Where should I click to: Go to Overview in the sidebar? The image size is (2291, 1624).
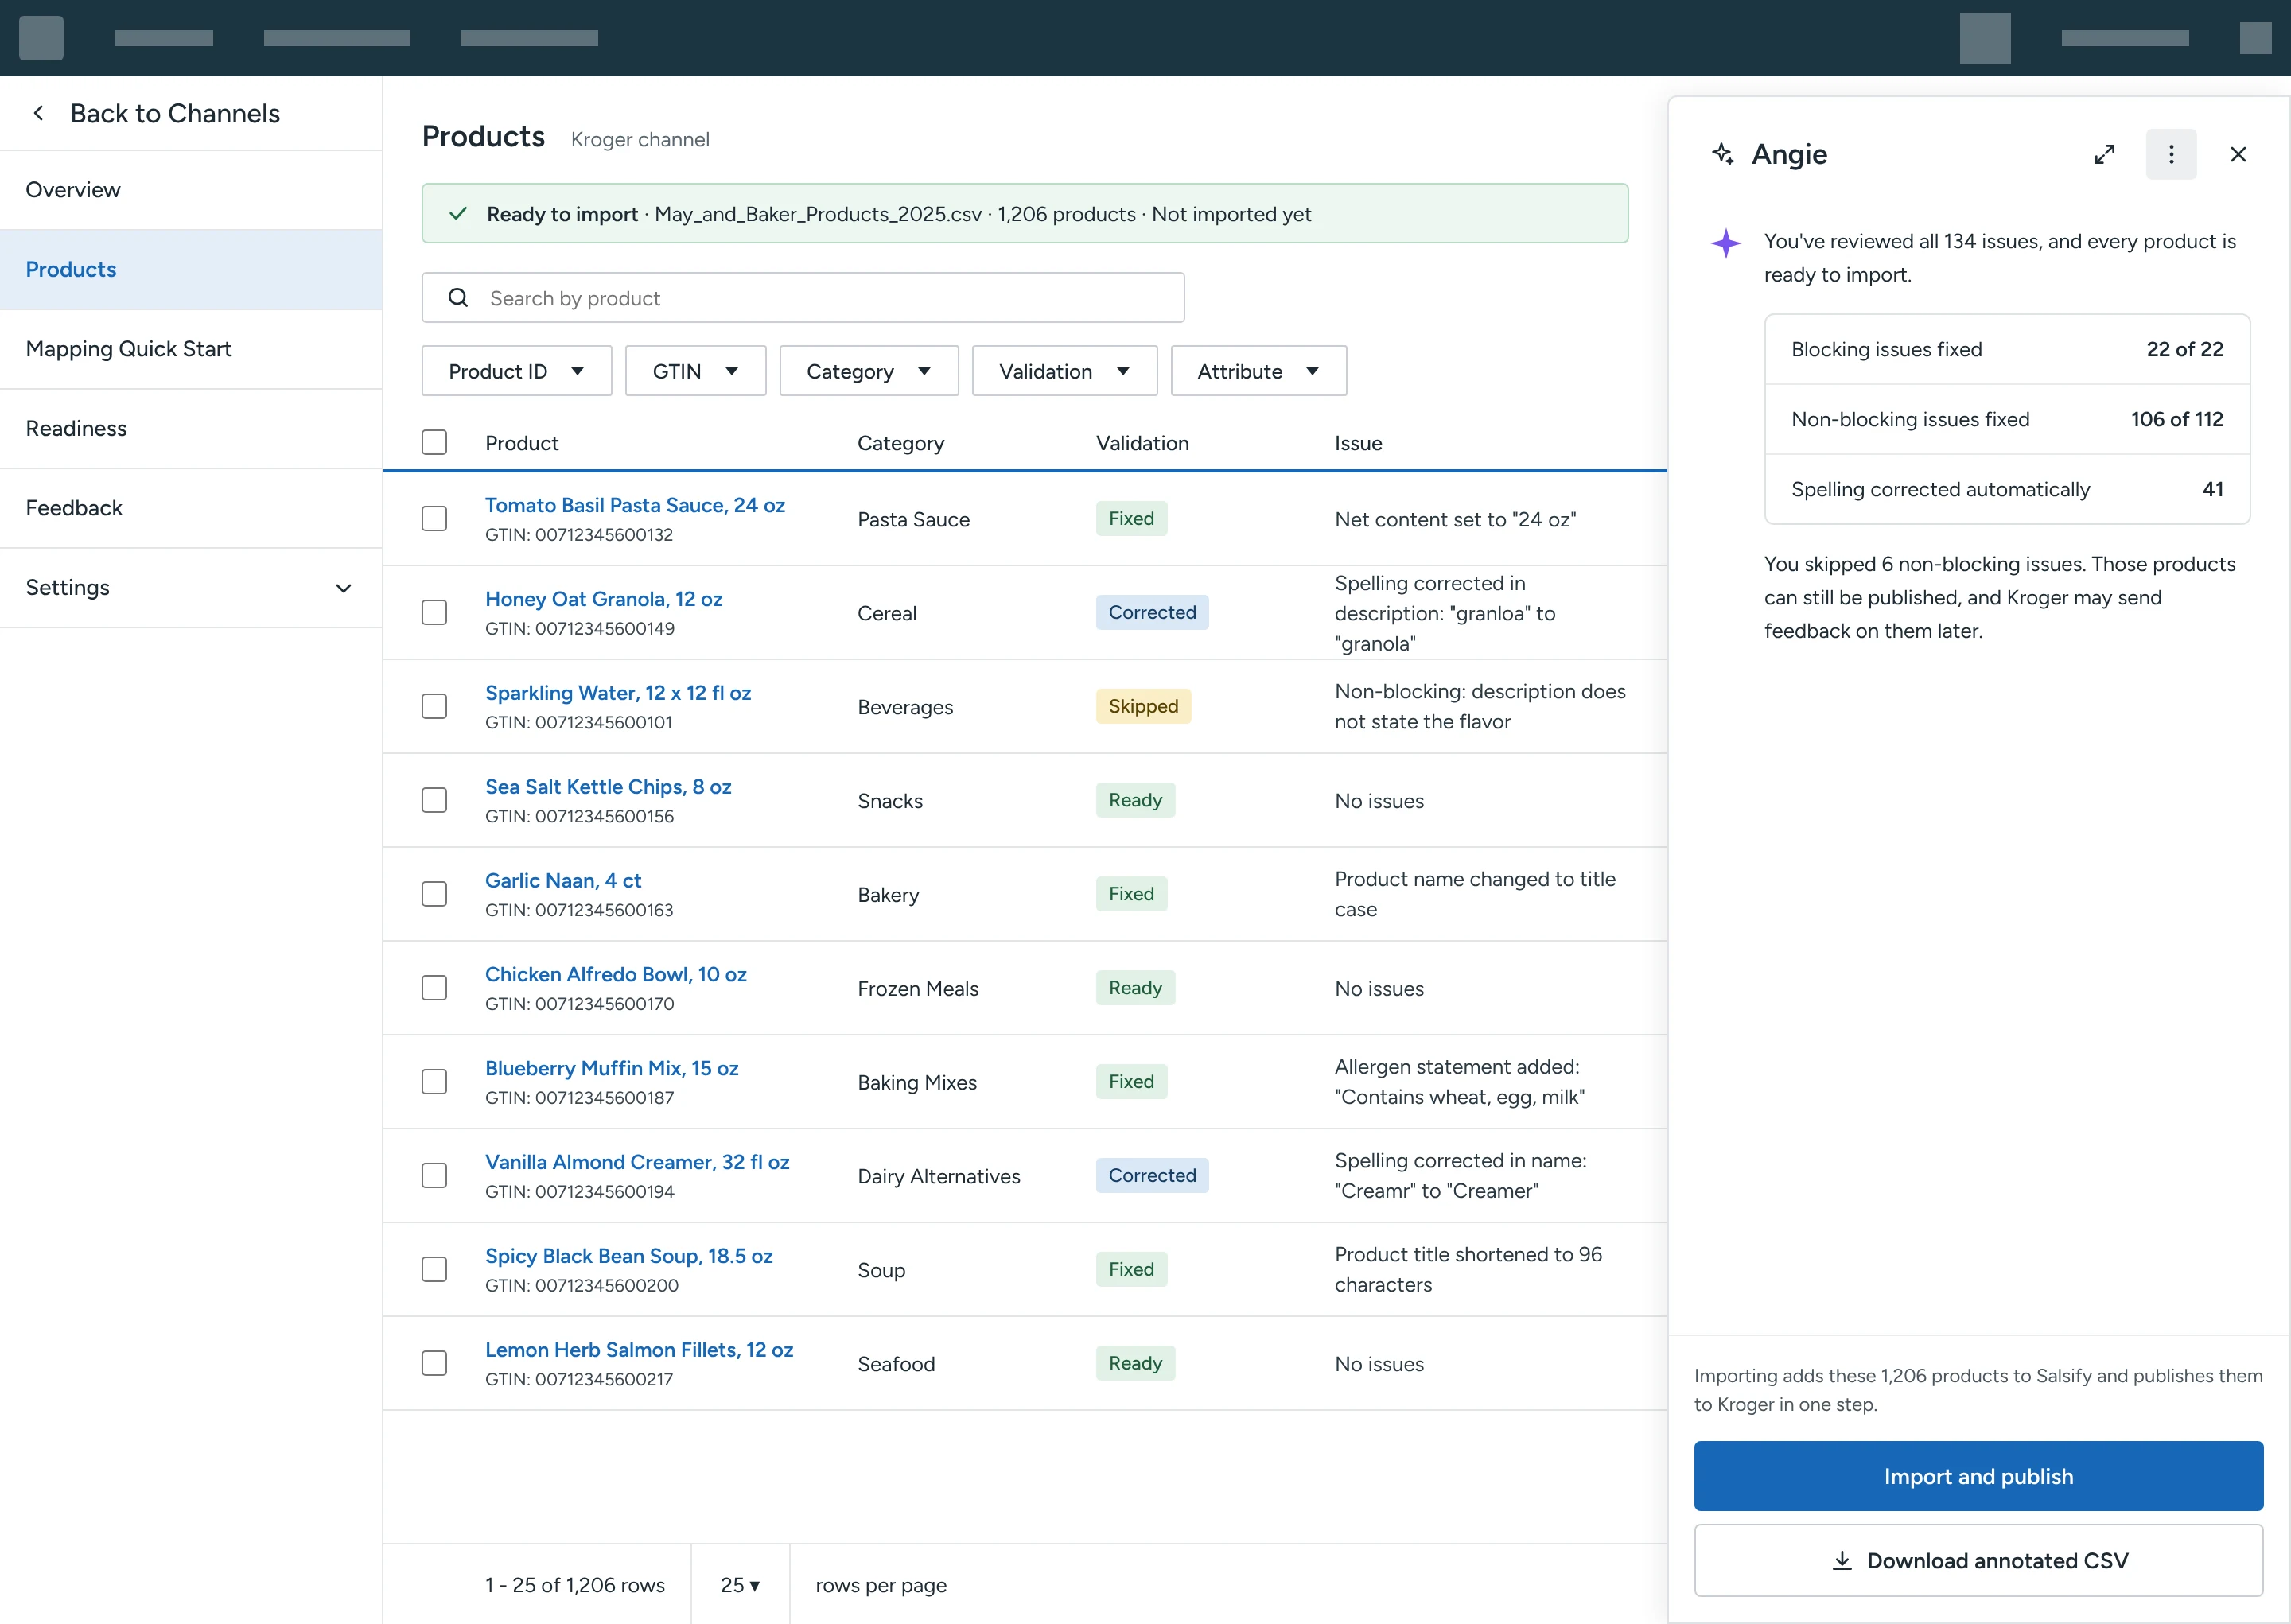pyautogui.click(x=190, y=190)
